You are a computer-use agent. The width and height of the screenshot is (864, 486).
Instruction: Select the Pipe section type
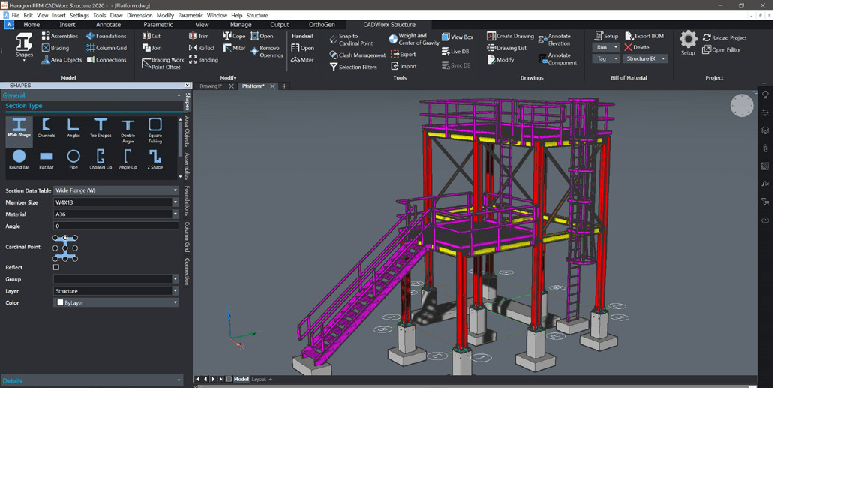[73, 159]
